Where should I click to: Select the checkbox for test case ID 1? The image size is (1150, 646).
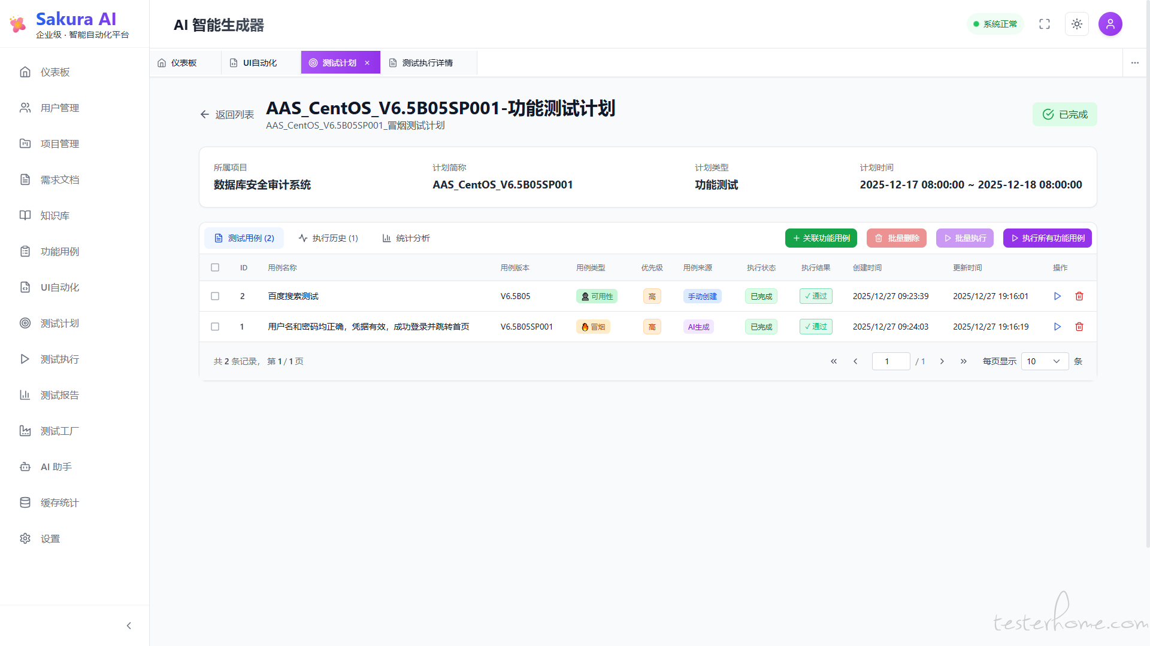point(215,327)
